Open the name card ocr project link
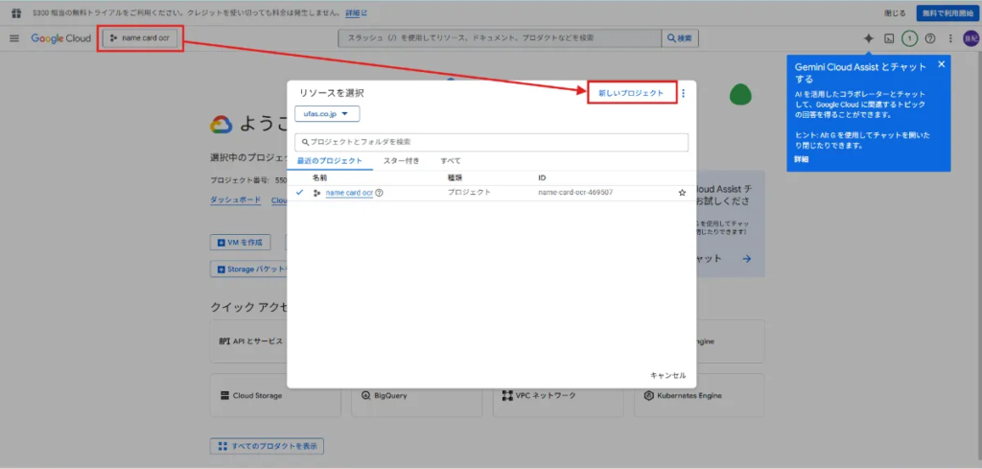 point(349,193)
